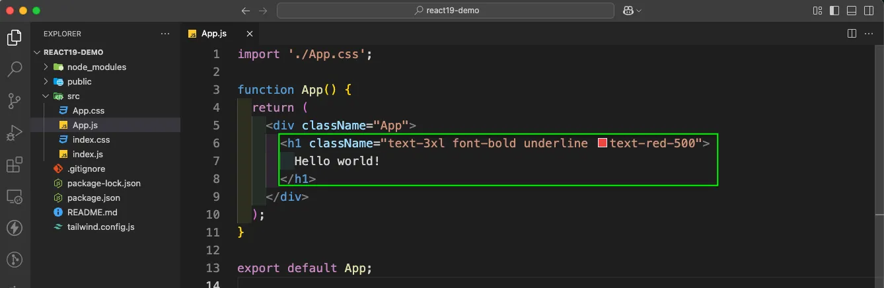
Task: Open package.json from the explorer
Action: tap(94, 198)
